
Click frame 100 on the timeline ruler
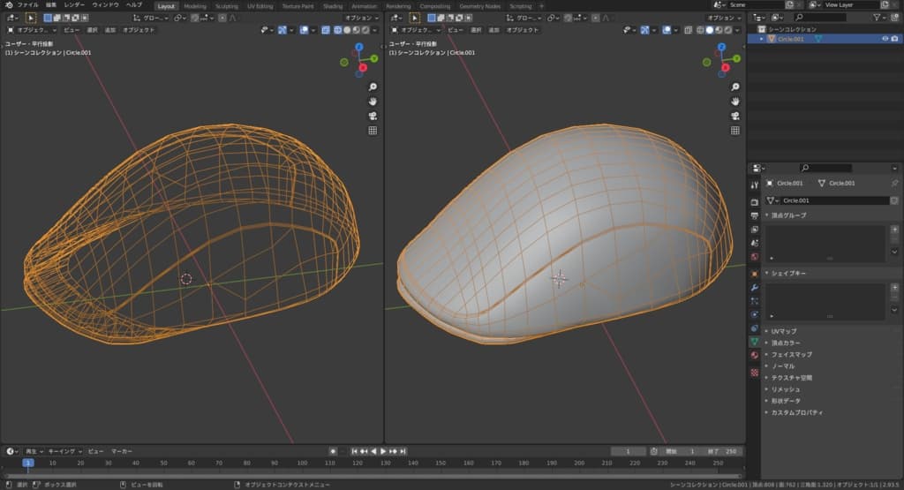[301, 463]
